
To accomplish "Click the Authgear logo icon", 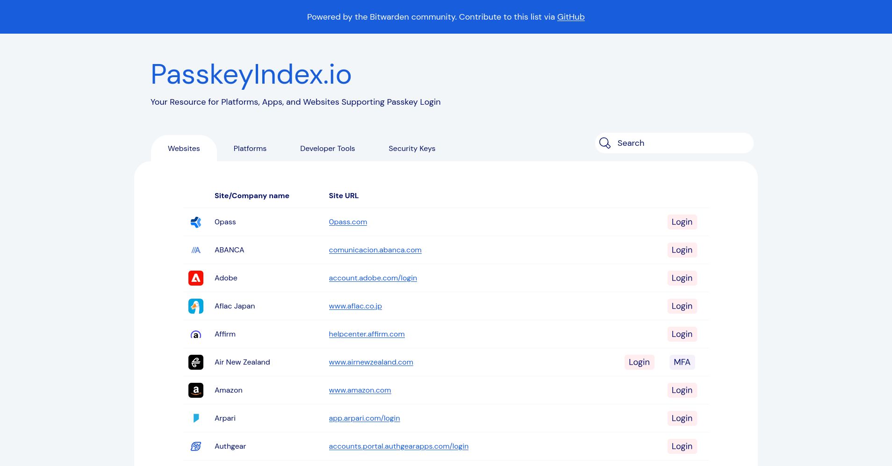I will (x=196, y=446).
